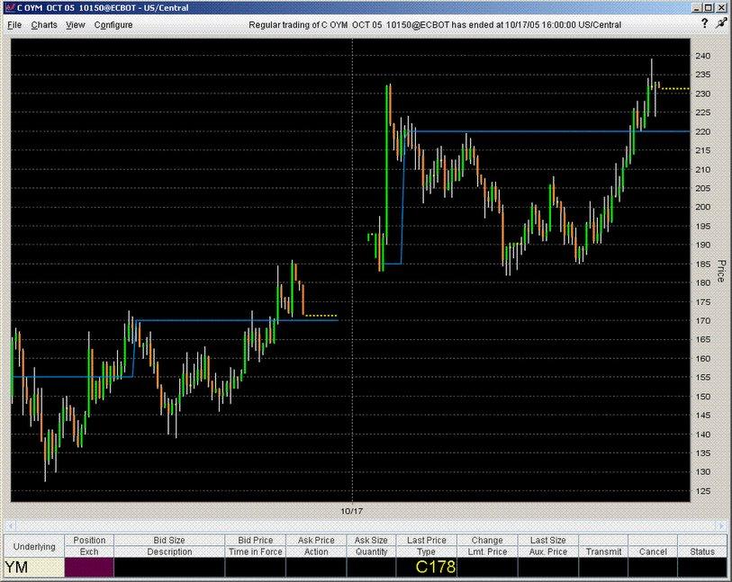
Task: Click the Description column header
Action: point(169,551)
